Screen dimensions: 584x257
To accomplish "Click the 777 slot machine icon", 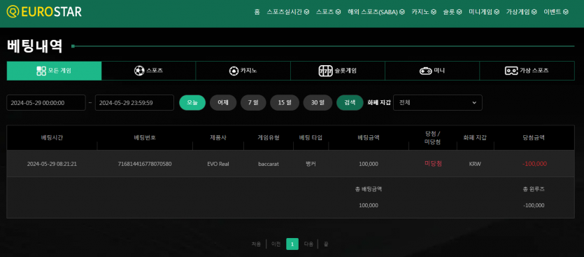I will coord(325,71).
